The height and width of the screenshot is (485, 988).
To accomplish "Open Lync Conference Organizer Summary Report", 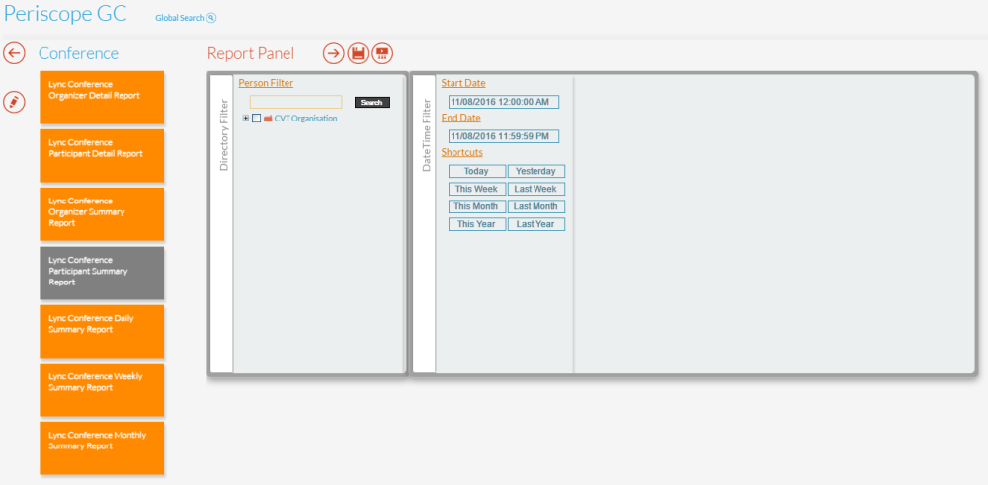I will (102, 214).
